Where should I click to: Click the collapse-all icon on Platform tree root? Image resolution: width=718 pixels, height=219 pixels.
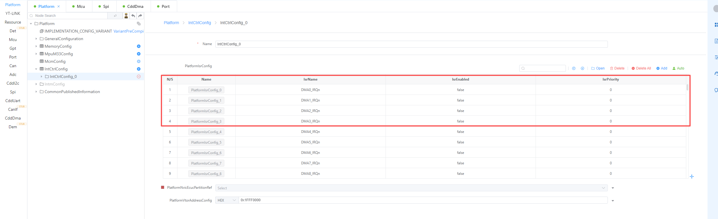[139, 24]
